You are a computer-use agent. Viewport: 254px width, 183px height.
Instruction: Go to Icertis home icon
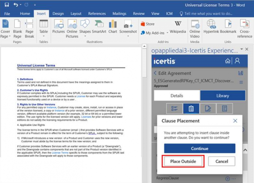click(x=228, y=61)
